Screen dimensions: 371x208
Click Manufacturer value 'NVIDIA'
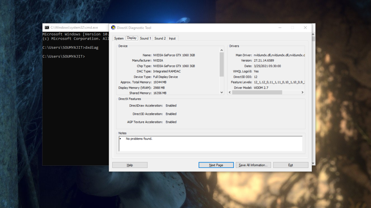tap(158, 61)
